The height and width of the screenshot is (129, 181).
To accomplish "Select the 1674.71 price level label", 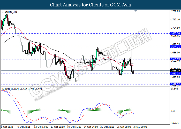I will (175, 47).
